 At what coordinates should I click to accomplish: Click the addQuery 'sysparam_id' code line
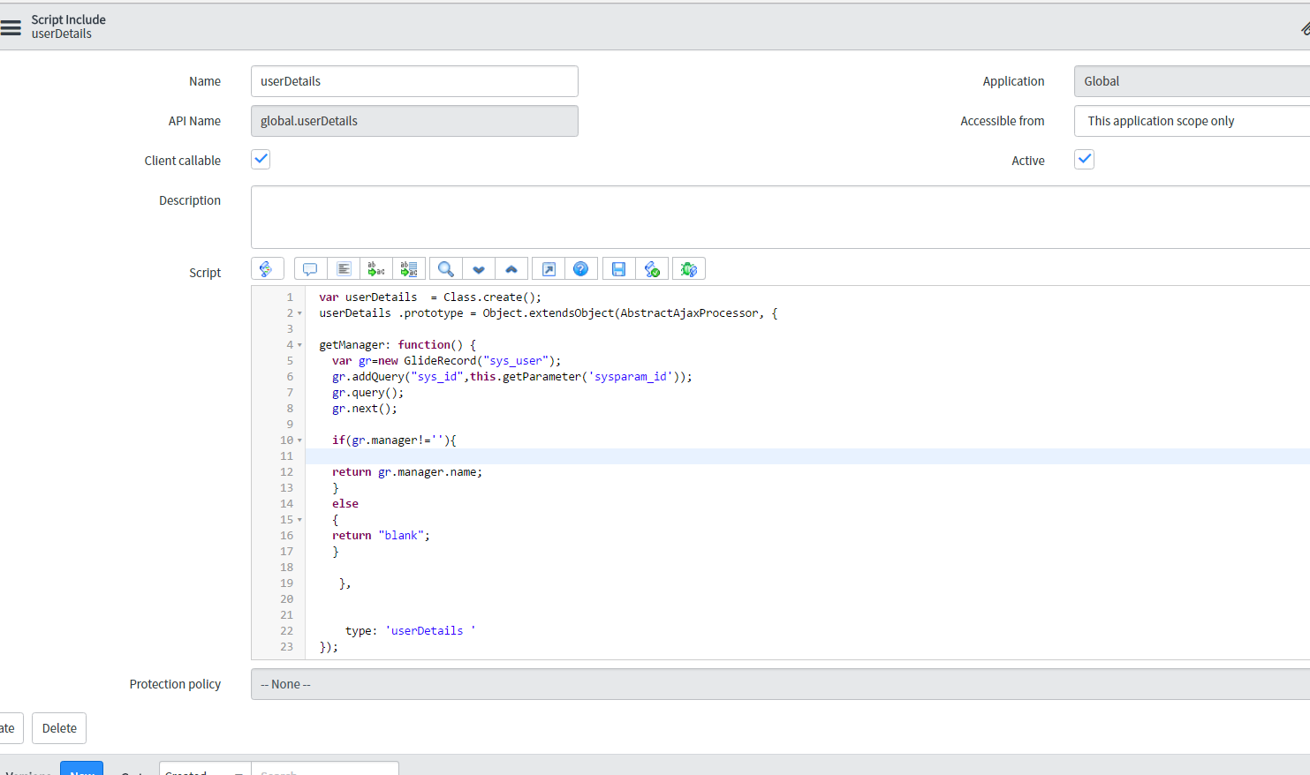[512, 377]
